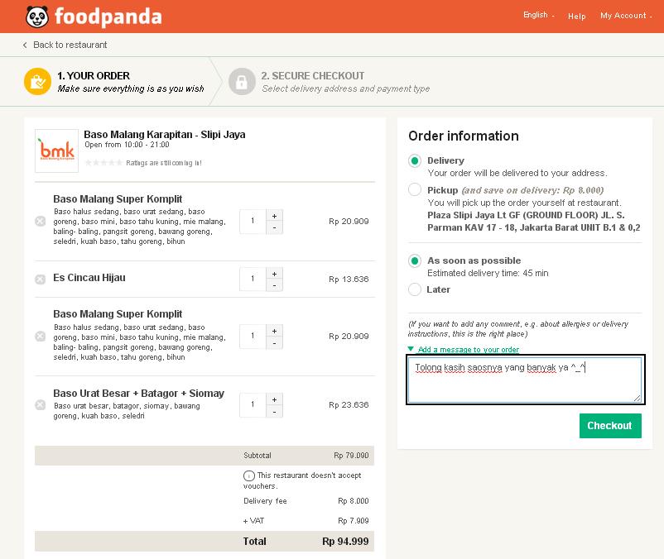
Task: Remove Baso Urat Besar + Batagor + Siomay item
Action: (40, 404)
